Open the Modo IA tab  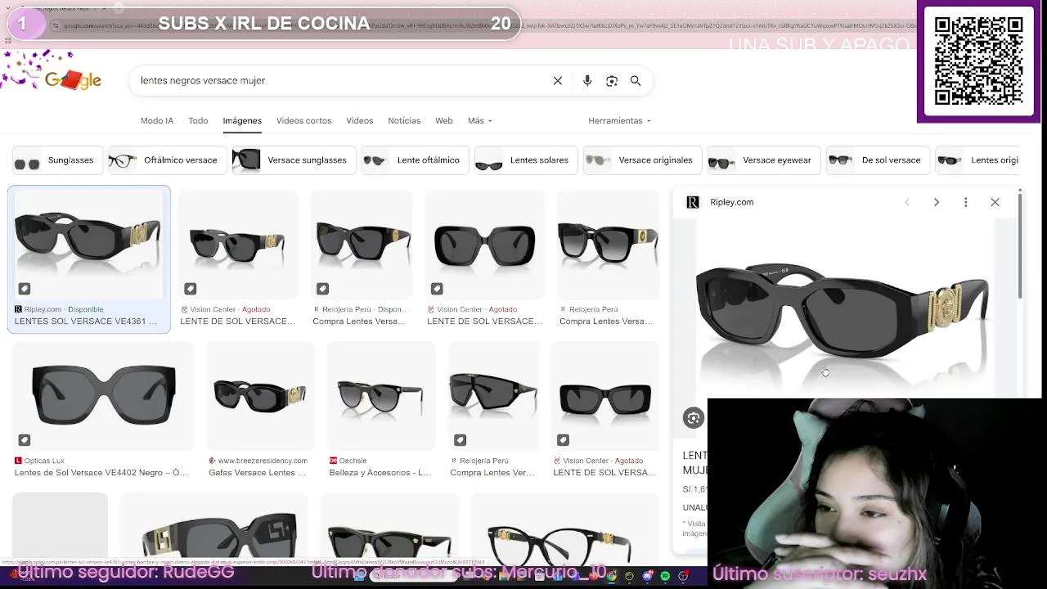[x=157, y=120]
